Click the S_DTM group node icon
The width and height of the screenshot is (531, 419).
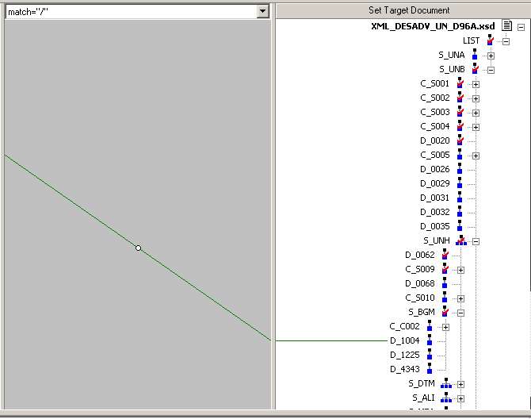445,384
